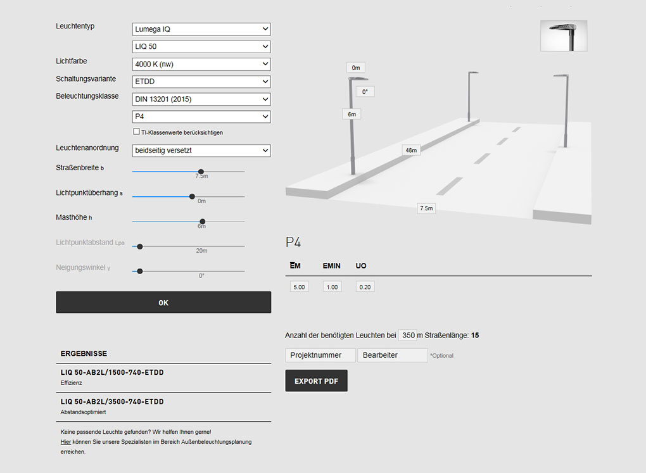Click the Bearbeiter input field

(x=392, y=355)
